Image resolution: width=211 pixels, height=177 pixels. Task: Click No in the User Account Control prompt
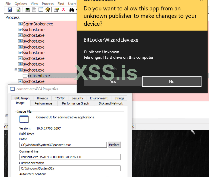(172, 82)
